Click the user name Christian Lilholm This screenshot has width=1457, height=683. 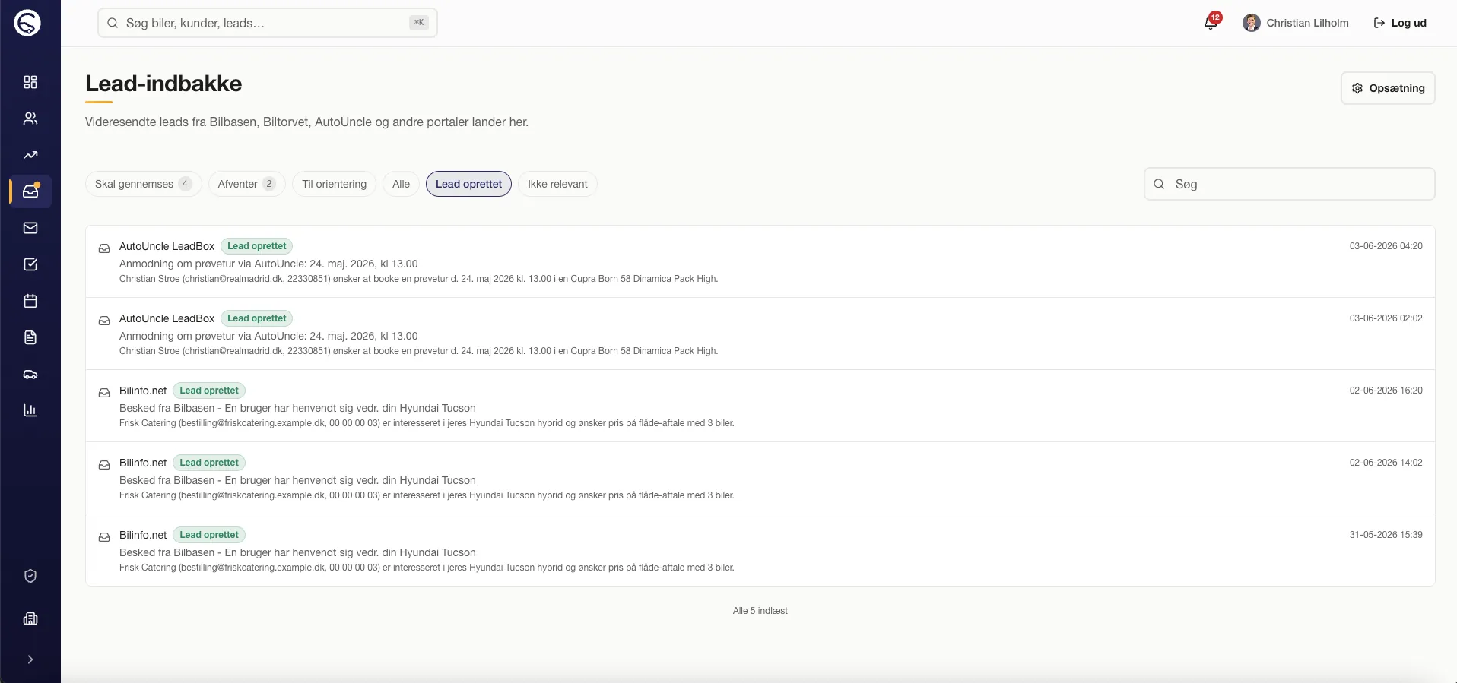1307,23
